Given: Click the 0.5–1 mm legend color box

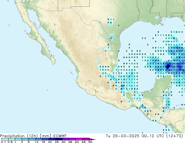Looking at the screenshot, I should click(x=12, y=139).
